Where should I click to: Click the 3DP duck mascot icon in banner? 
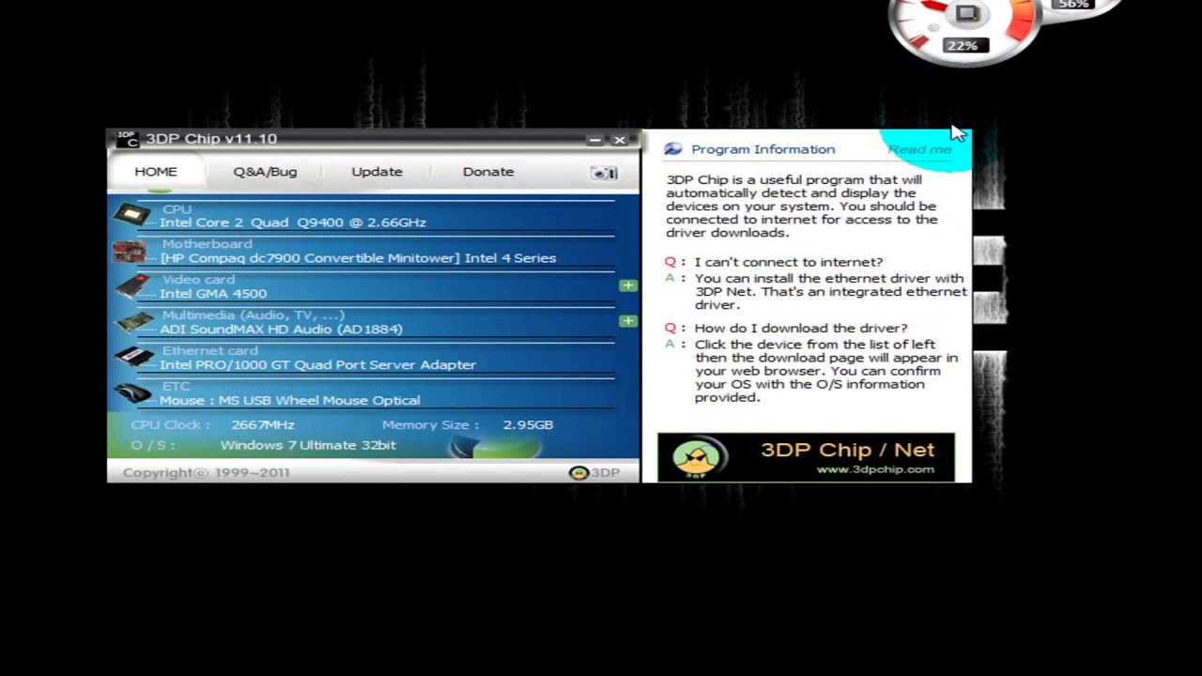pyautogui.click(x=697, y=458)
